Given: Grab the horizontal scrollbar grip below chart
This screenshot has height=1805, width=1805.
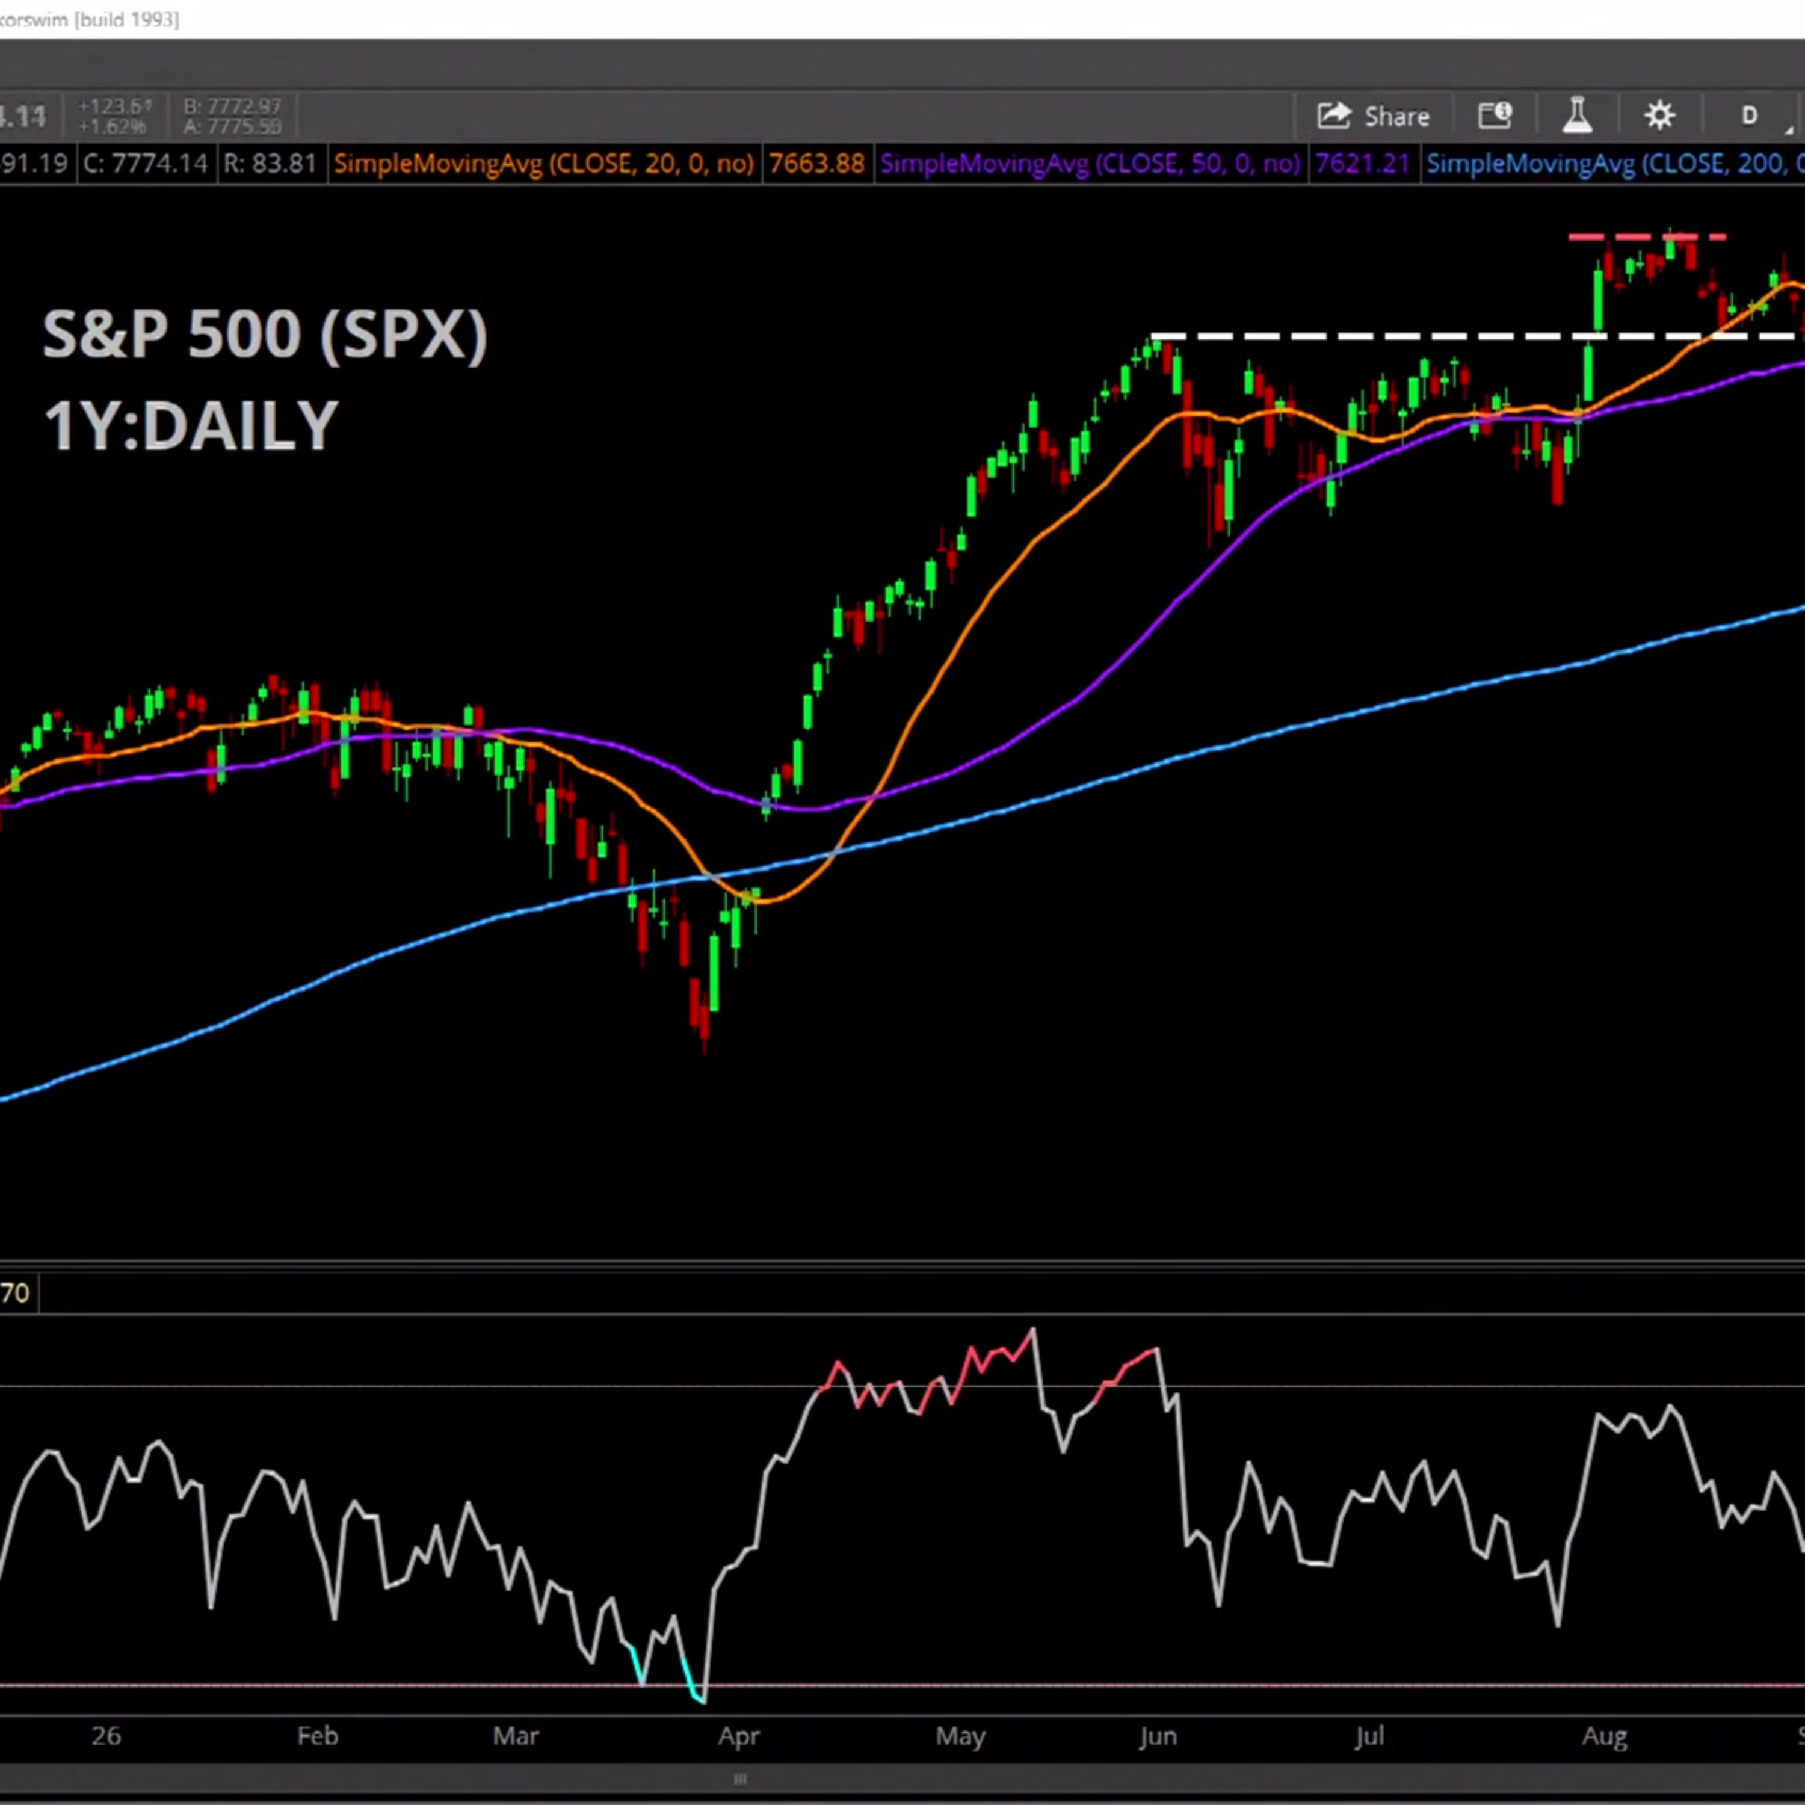Looking at the screenshot, I should [740, 1779].
